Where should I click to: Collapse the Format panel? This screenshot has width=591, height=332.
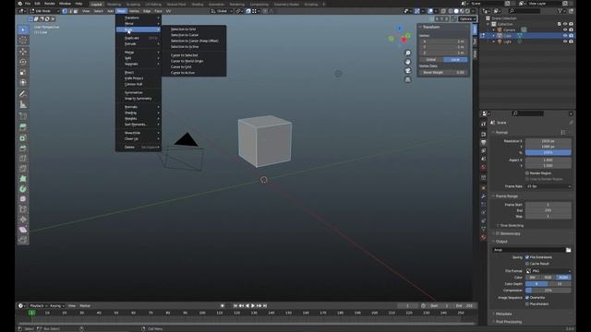coord(501,133)
